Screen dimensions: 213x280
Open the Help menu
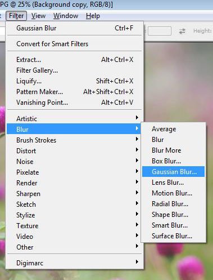tap(93, 16)
